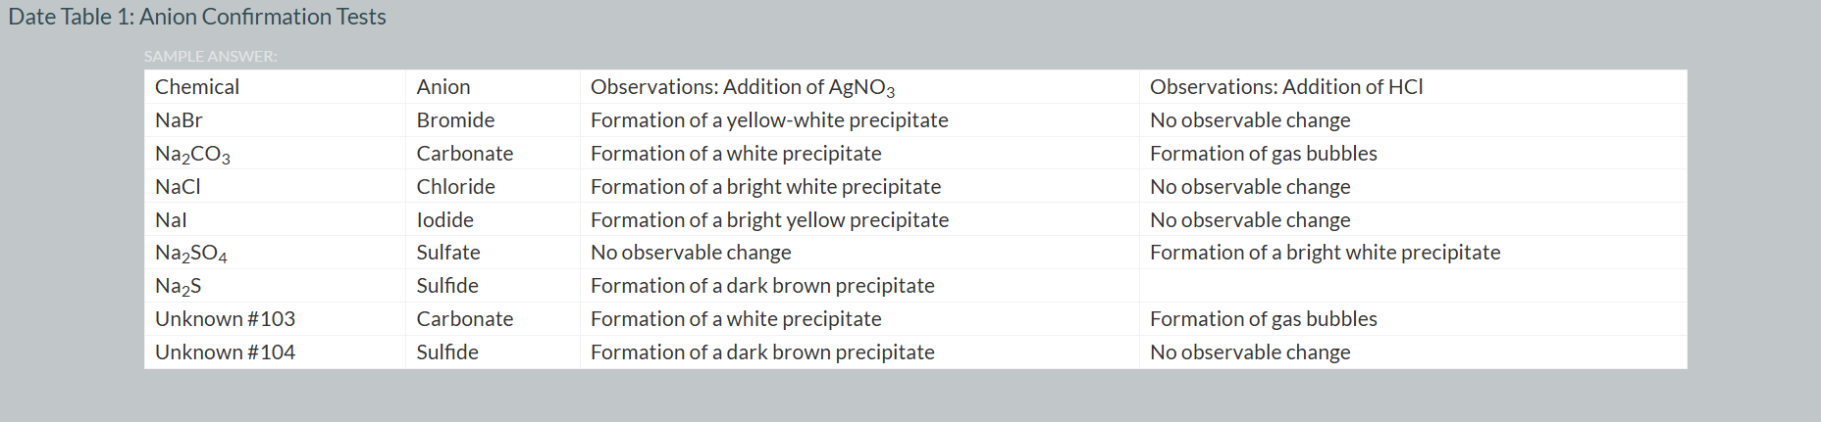Viewport: 1821px width, 422px height.
Task: Click the "Iodide" anion cell
Action: [444, 220]
